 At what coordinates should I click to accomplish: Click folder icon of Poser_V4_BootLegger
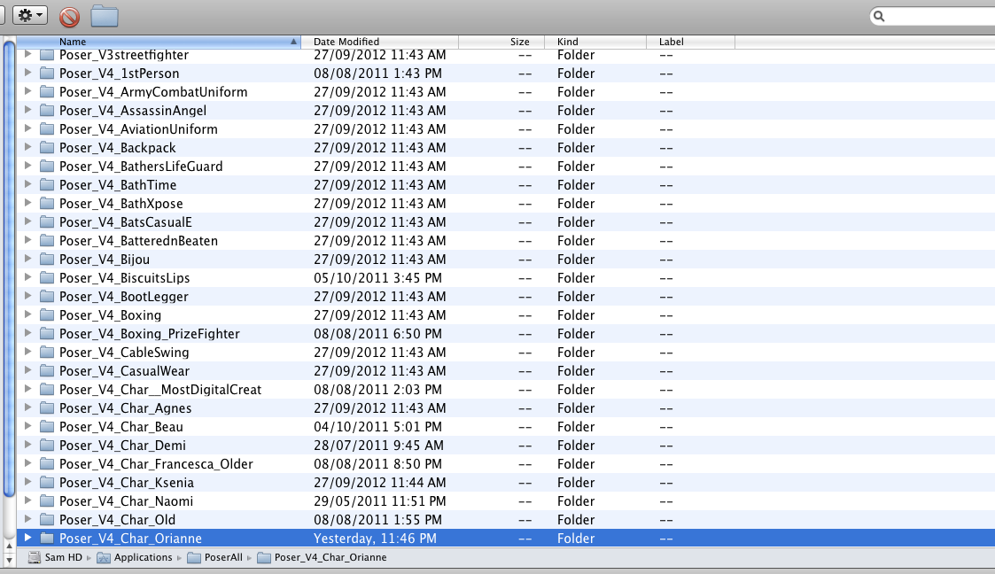pyautogui.click(x=46, y=296)
